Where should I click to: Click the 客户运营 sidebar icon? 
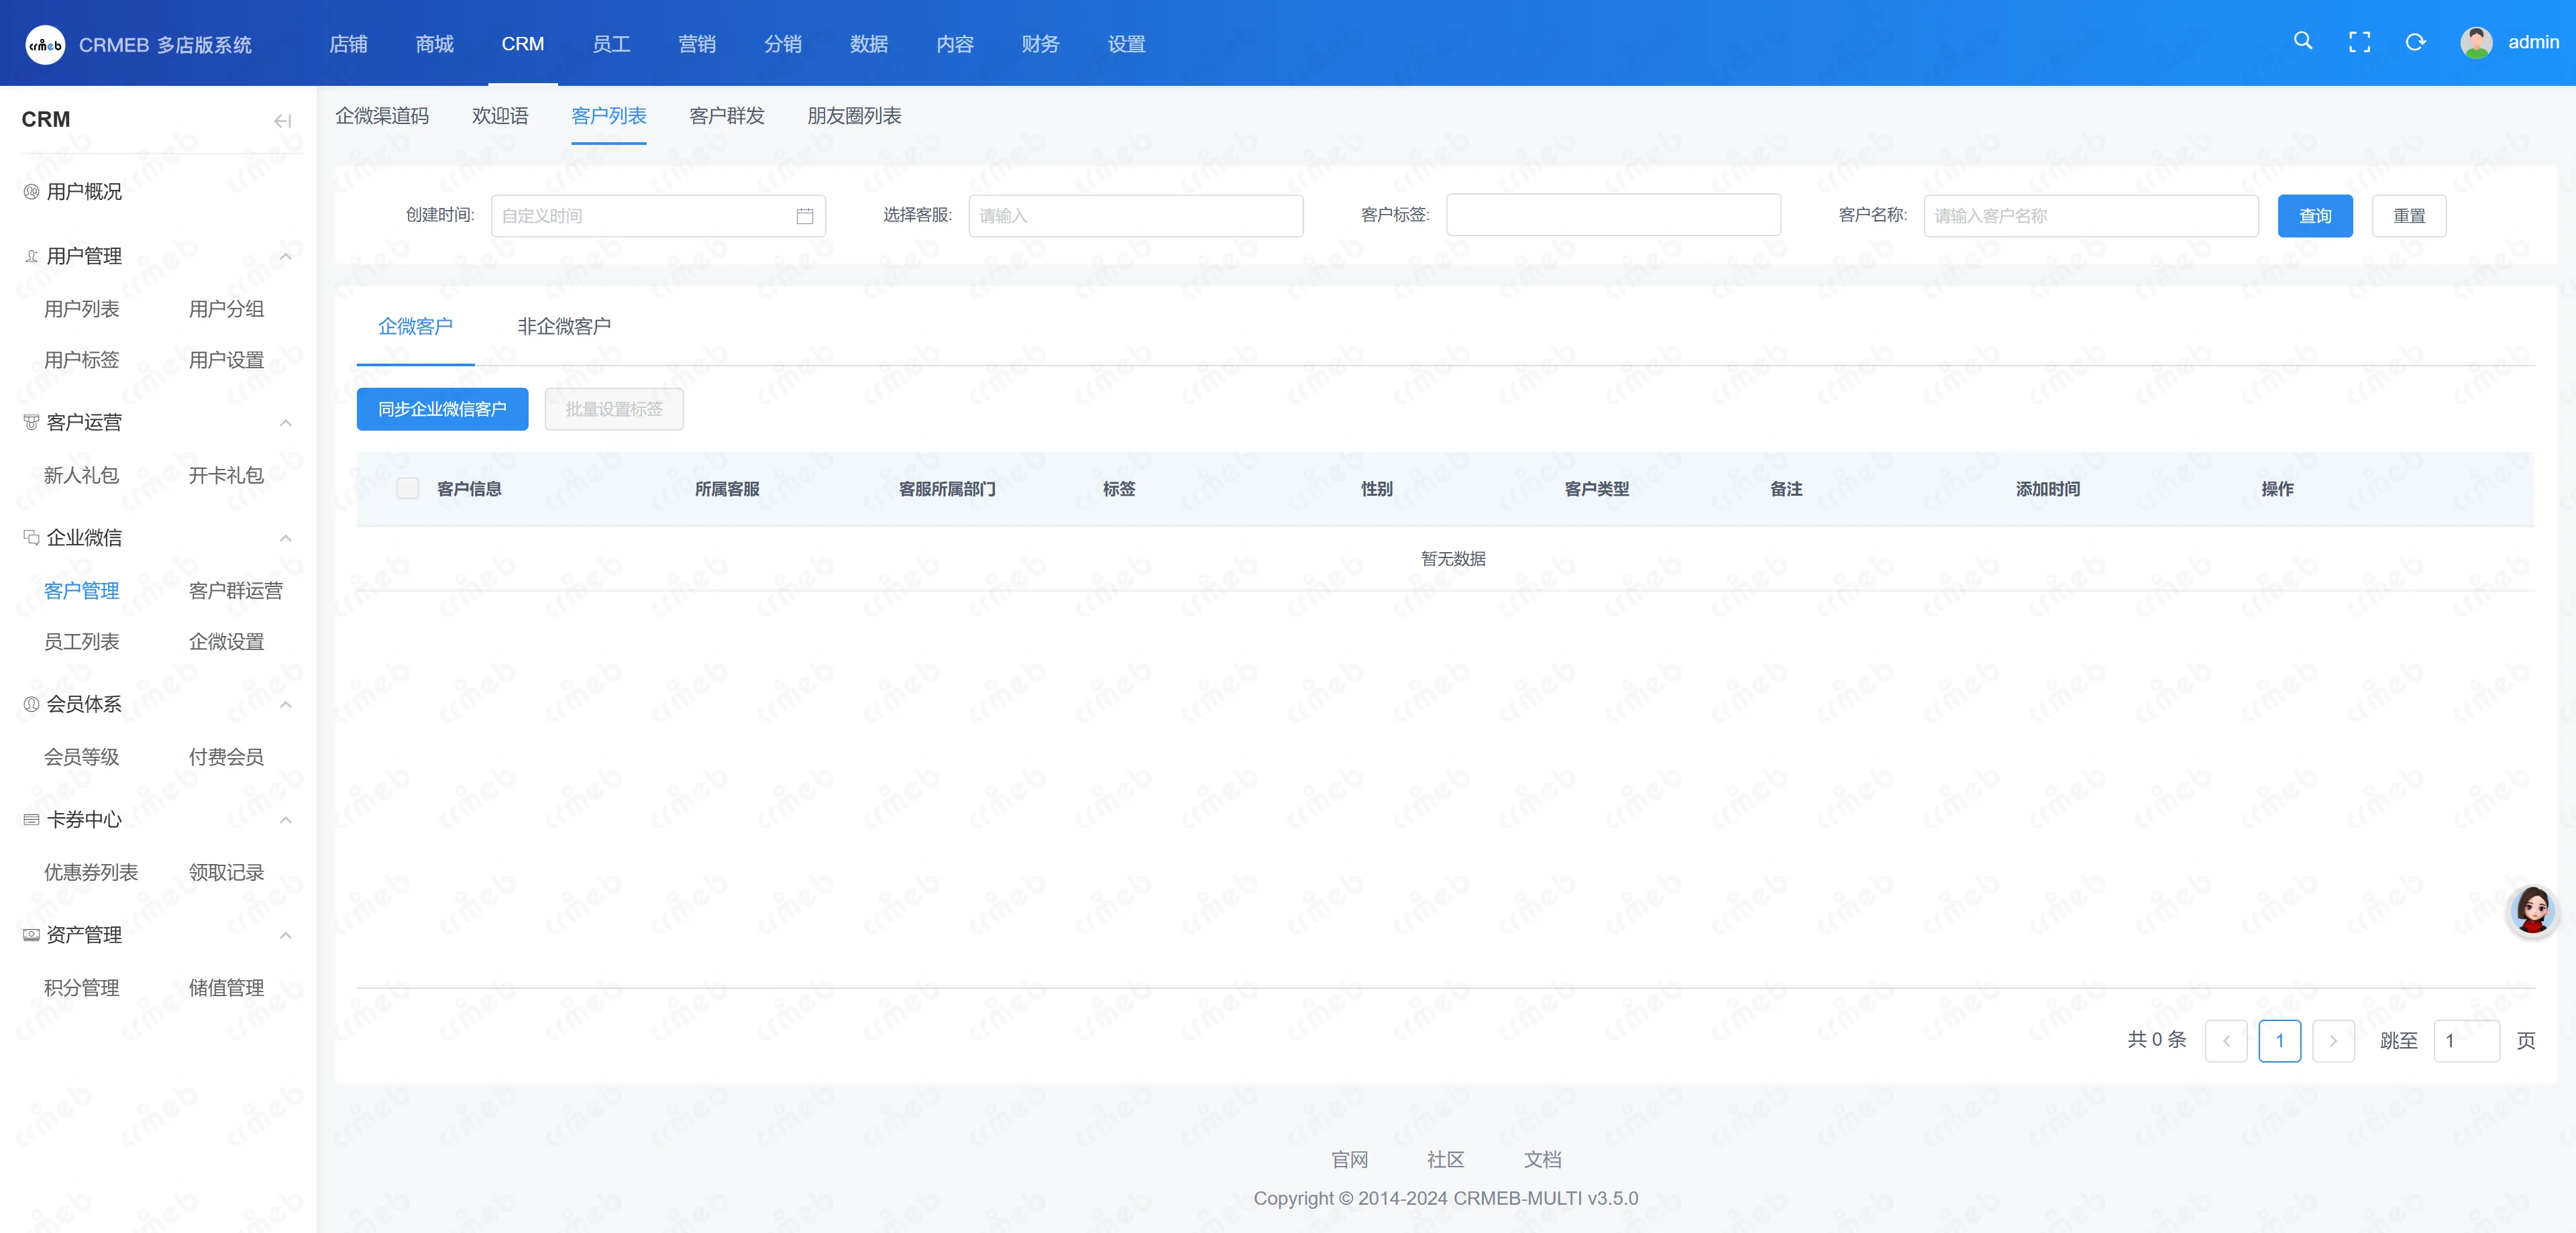tap(31, 422)
